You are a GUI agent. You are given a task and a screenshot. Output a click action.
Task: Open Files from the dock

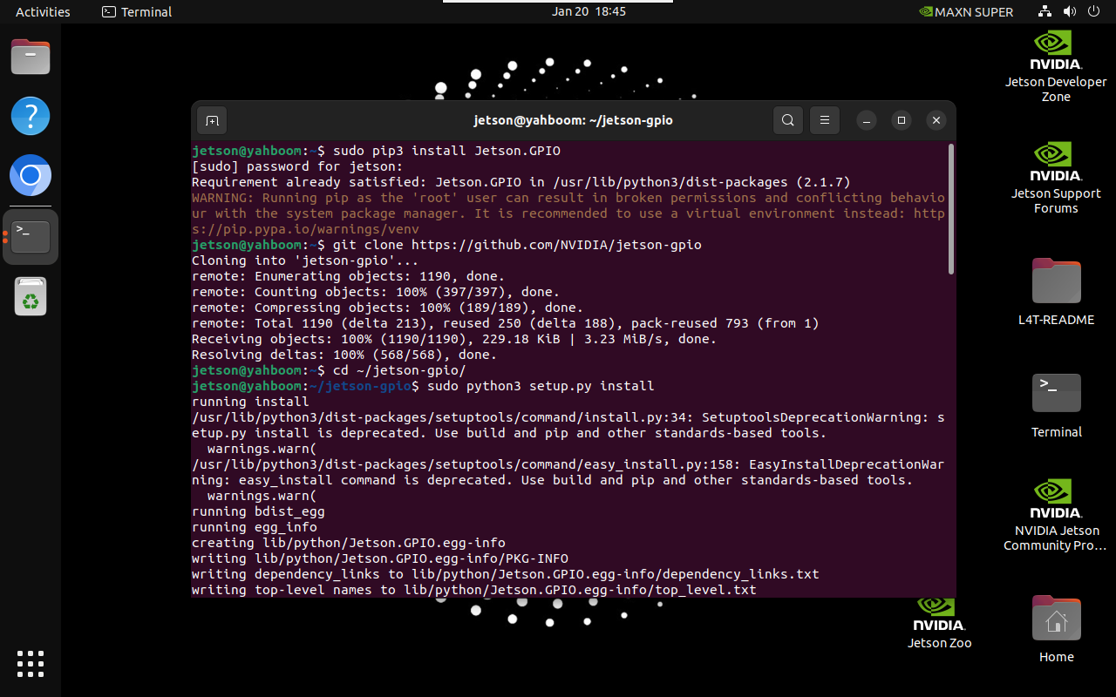(31, 58)
